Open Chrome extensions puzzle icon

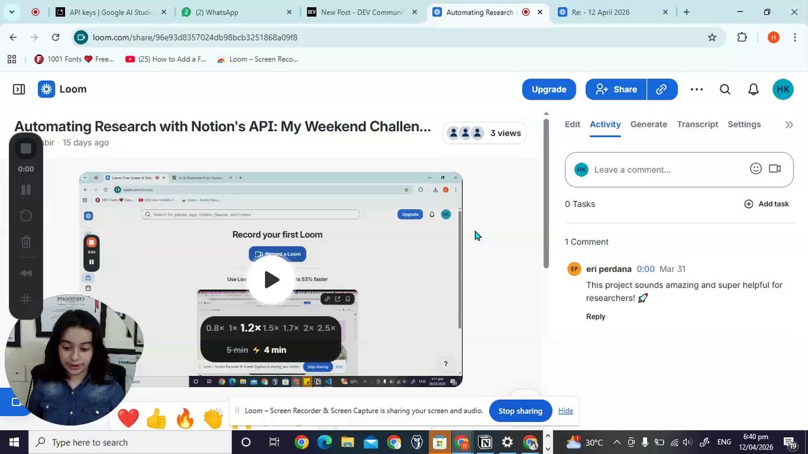point(742,37)
